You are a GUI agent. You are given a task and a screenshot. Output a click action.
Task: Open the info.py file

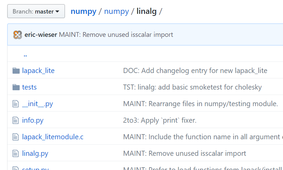tap(33, 120)
